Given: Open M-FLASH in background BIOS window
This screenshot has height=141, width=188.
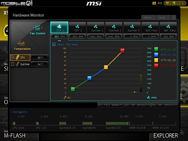Looking at the screenshot, I should [x=15, y=136].
